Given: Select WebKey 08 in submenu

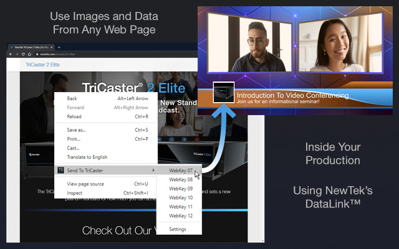Looking at the screenshot, I should coord(179,180).
